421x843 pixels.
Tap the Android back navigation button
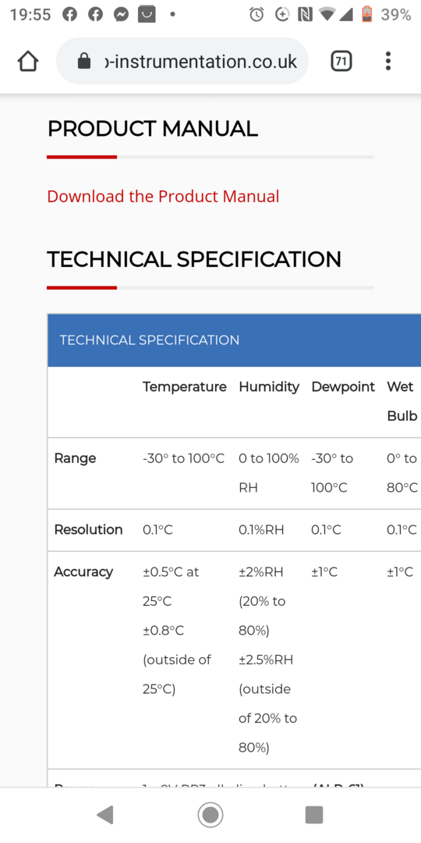point(105,815)
